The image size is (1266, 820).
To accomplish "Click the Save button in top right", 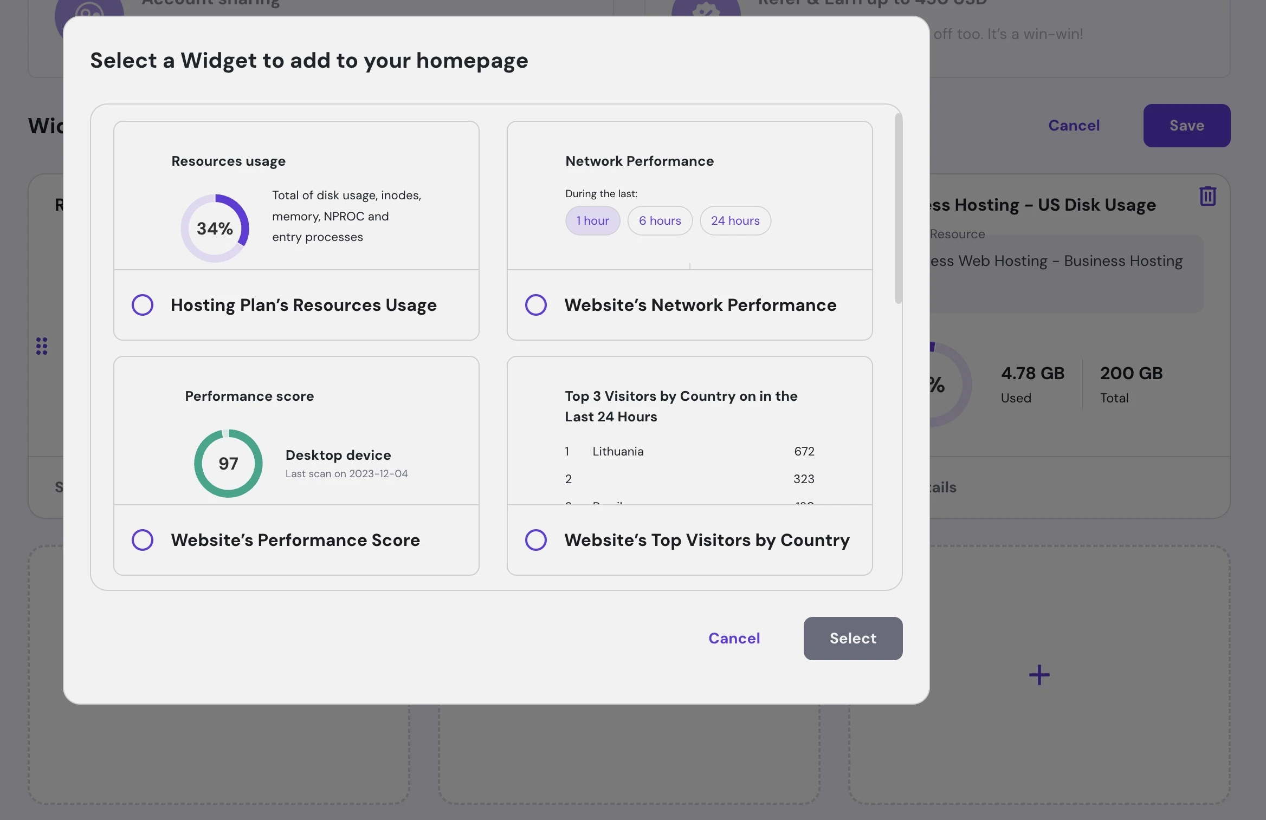I will coord(1187,126).
